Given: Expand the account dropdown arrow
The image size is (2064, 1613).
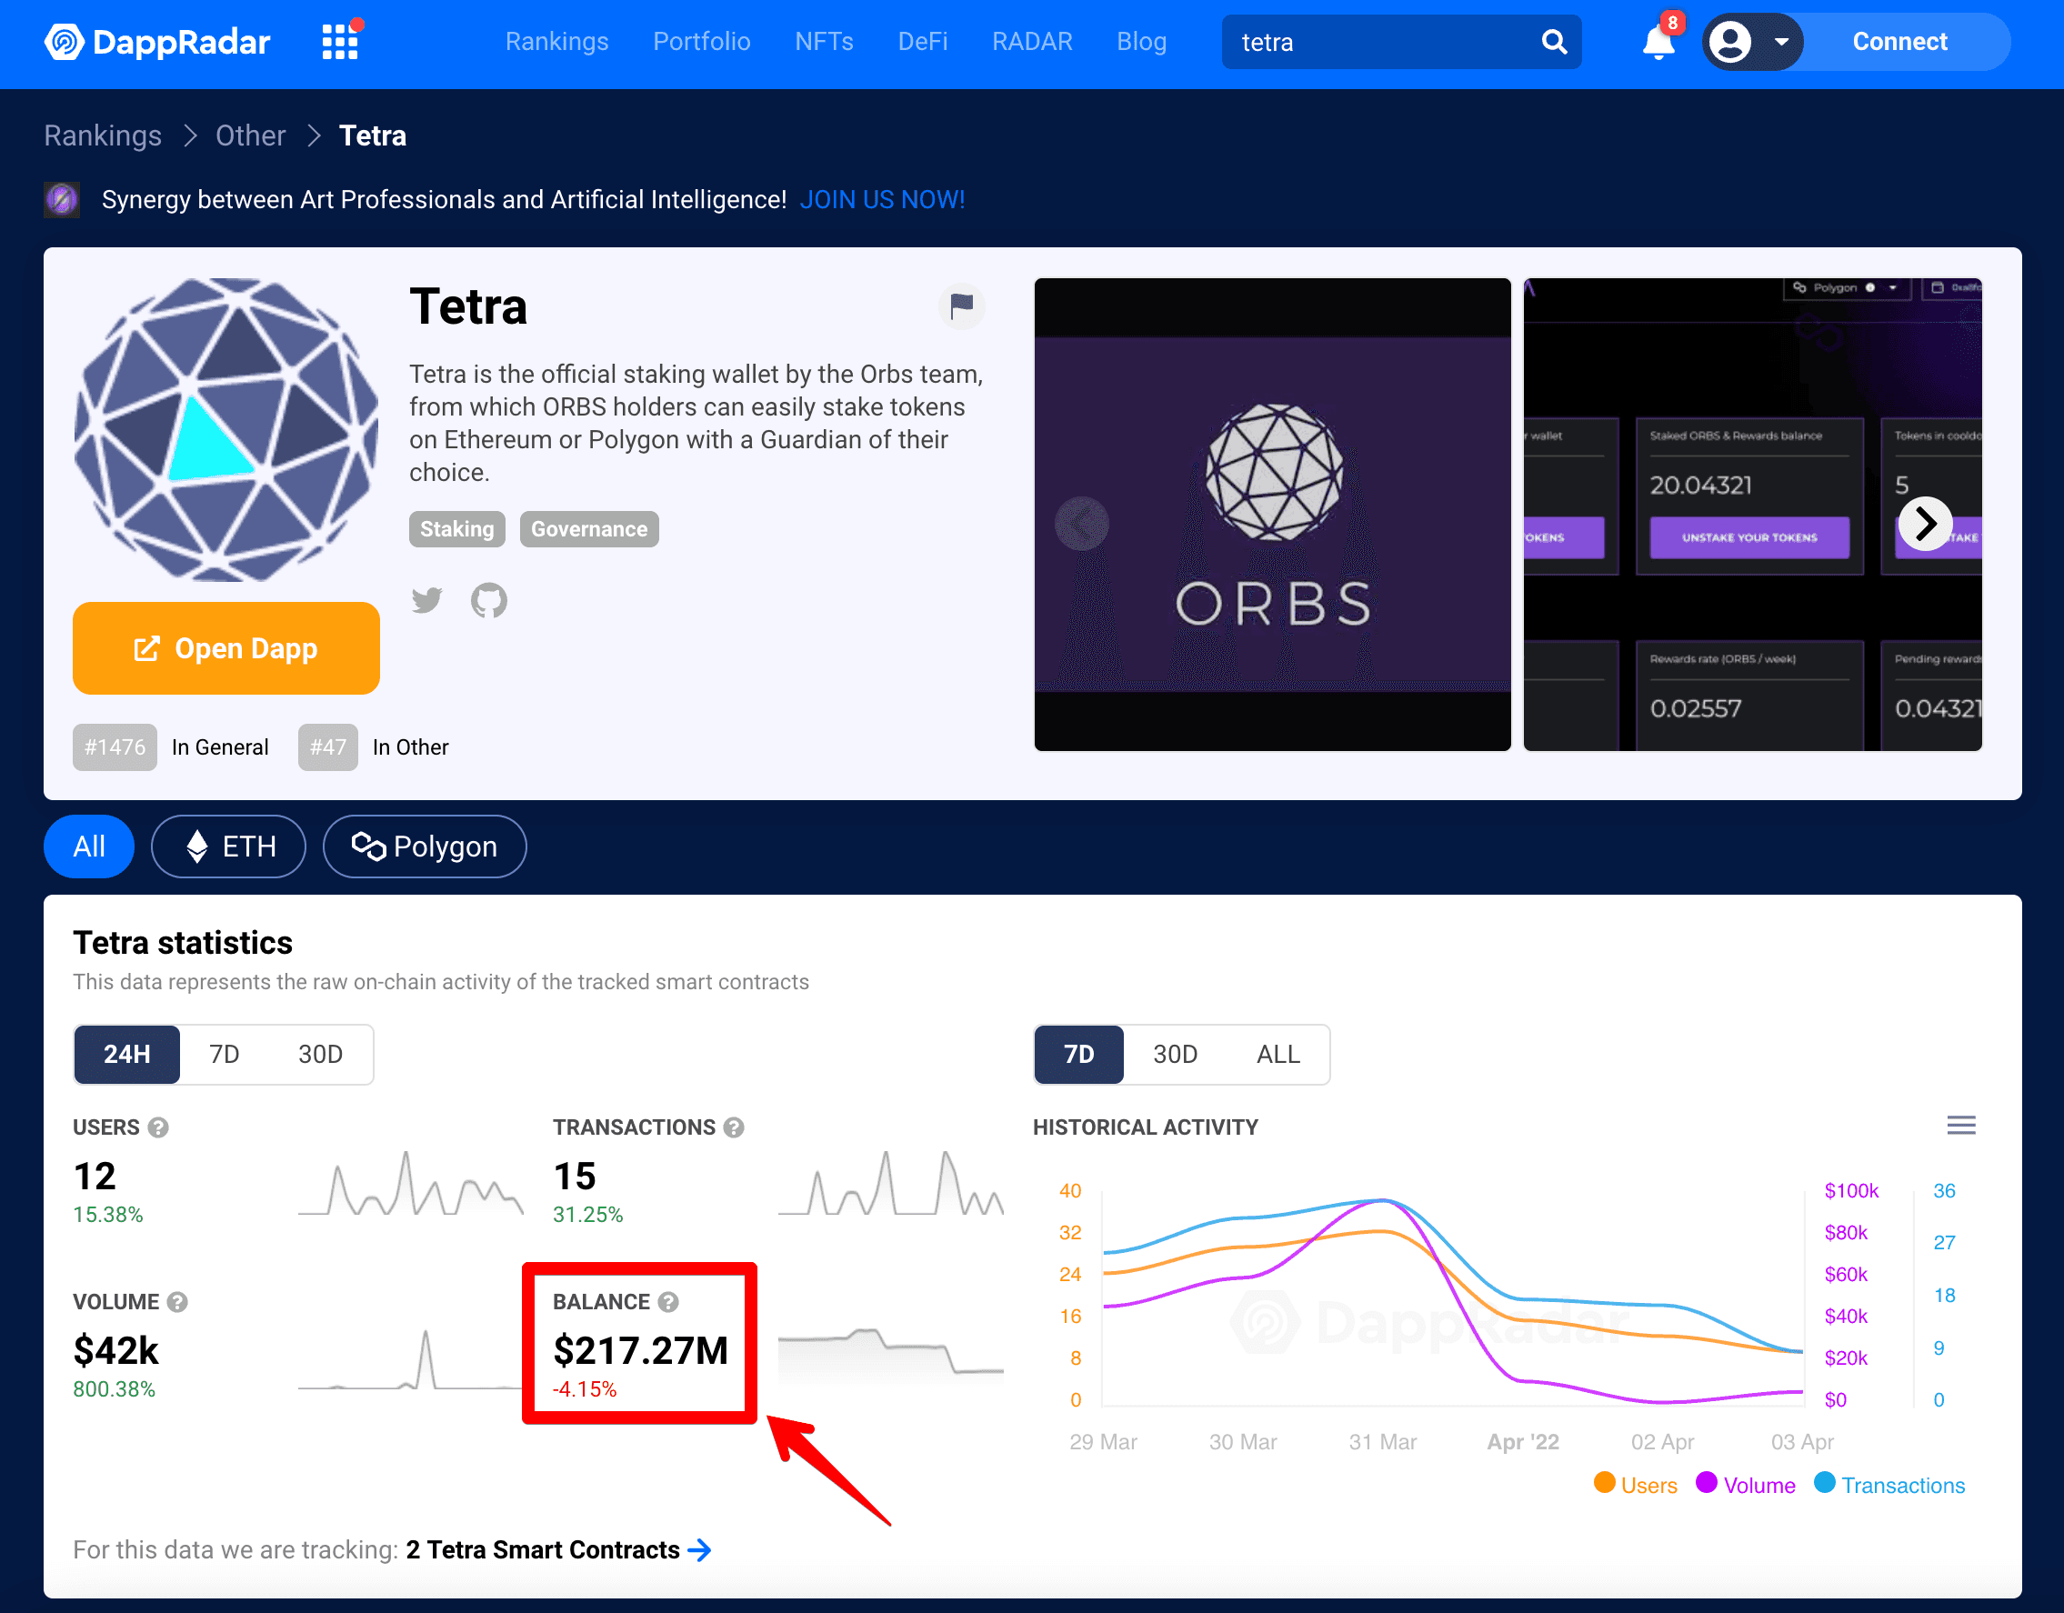Looking at the screenshot, I should [1781, 42].
